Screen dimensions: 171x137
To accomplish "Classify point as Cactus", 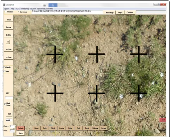I will click(62, 128).
